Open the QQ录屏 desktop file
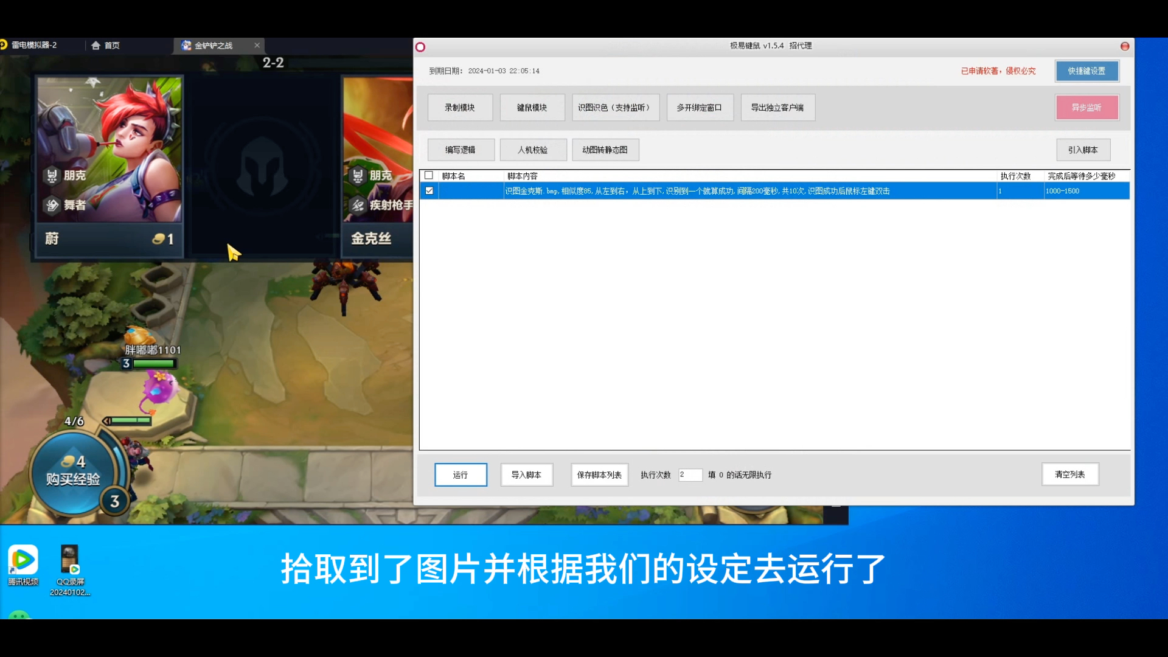Image resolution: width=1168 pixels, height=657 pixels. tap(70, 571)
